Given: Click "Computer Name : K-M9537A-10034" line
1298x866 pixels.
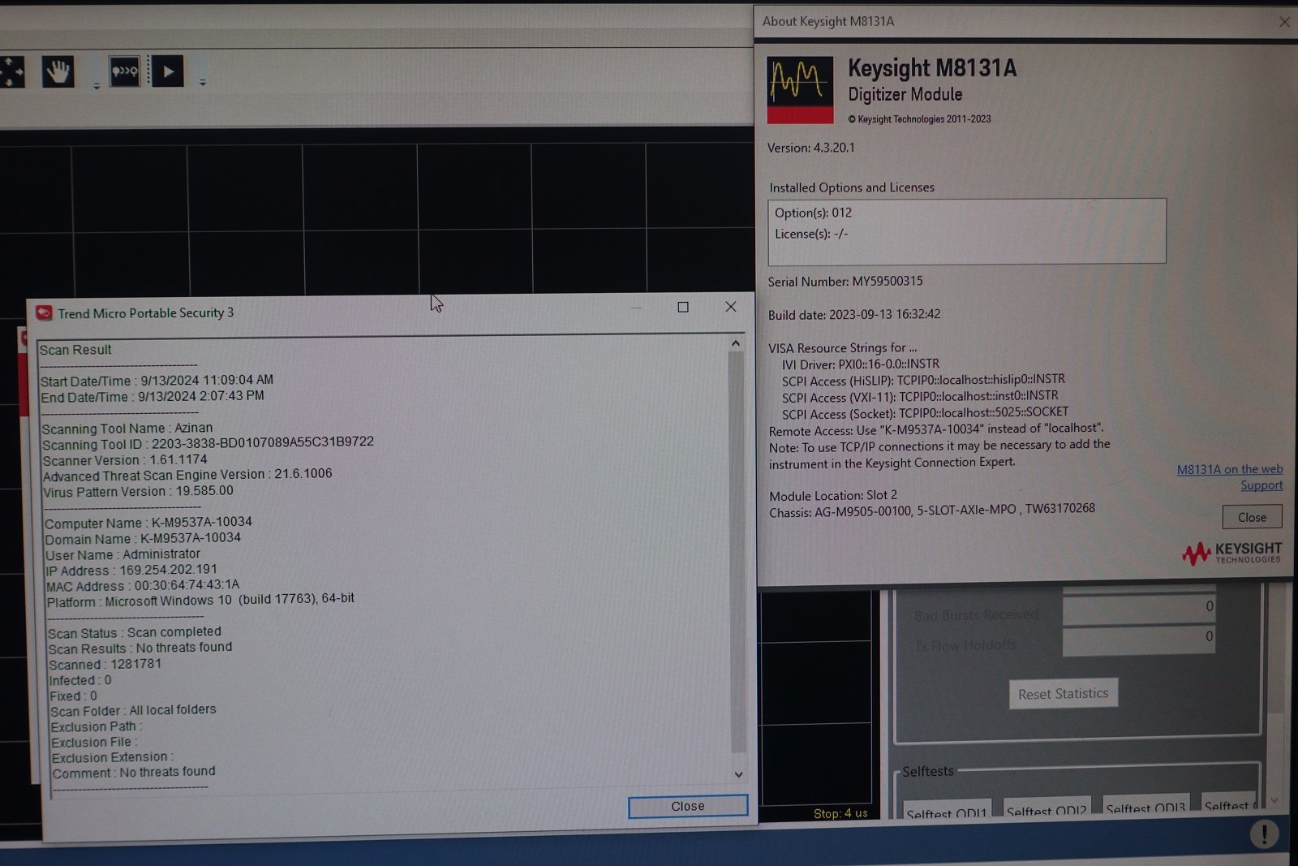Looking at the screenshot, I should pyautogui.click(x=148, y=523).
